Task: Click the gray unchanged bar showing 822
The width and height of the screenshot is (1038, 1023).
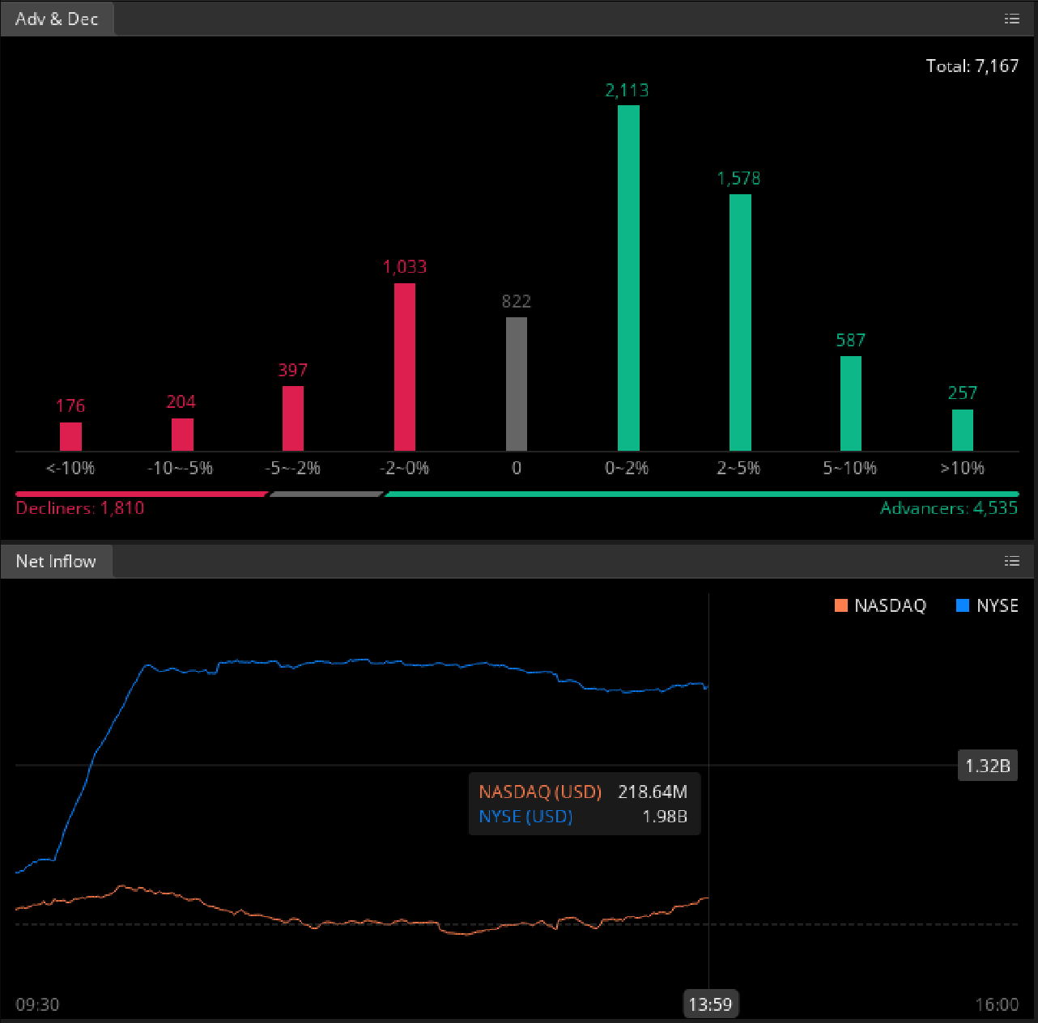Action: pos(517,384)
